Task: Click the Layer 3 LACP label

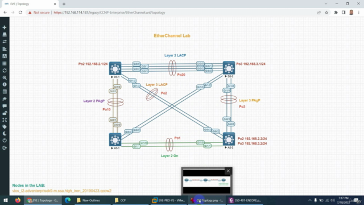Action: pos(157,85)
